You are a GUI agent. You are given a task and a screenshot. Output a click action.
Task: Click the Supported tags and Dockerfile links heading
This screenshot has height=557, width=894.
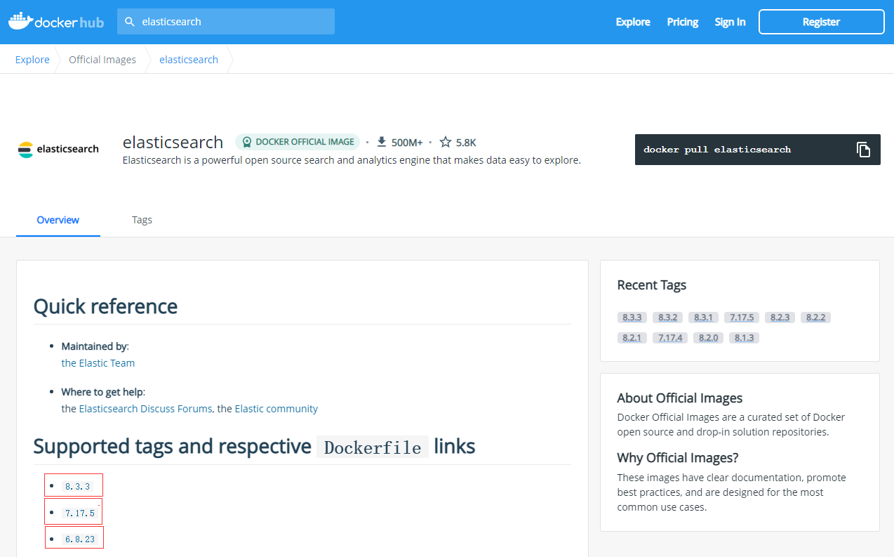tap(254, 447)
